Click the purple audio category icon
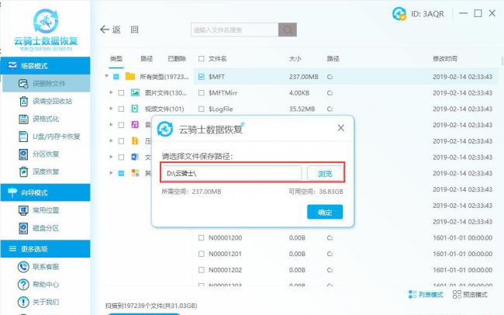 coord(135,124)
